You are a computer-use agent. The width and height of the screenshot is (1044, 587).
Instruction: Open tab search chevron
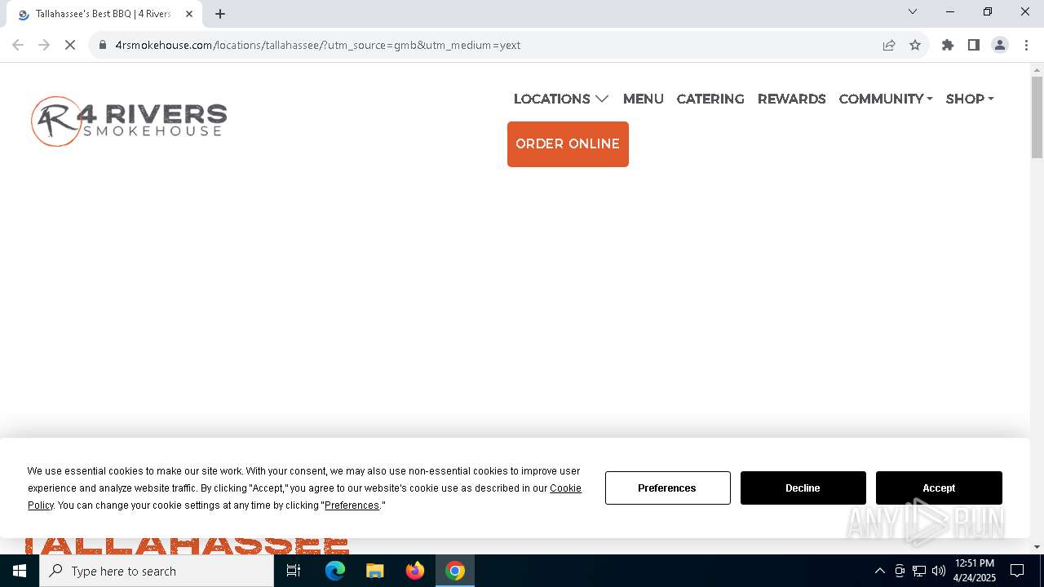(x=913, y=11)
